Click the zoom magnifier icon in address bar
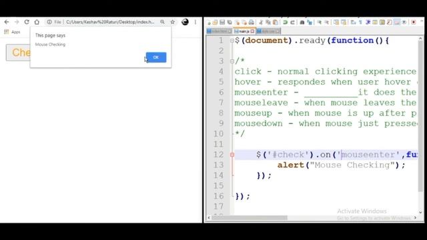427x240 pixels. tap(162, 22)
